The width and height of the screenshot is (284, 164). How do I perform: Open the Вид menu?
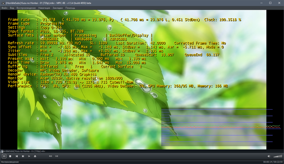click(x=12, y=8)
